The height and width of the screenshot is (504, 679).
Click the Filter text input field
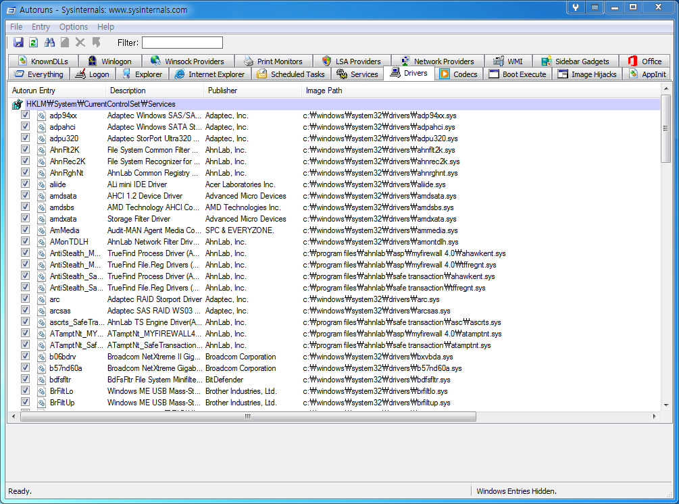pyautogui.click(x=182, y=43)
